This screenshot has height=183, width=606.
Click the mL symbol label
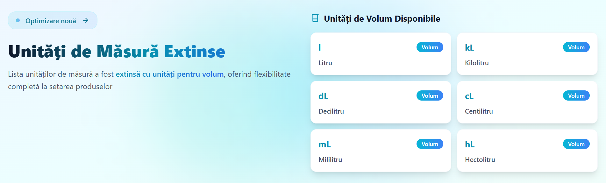coord(324,144)
